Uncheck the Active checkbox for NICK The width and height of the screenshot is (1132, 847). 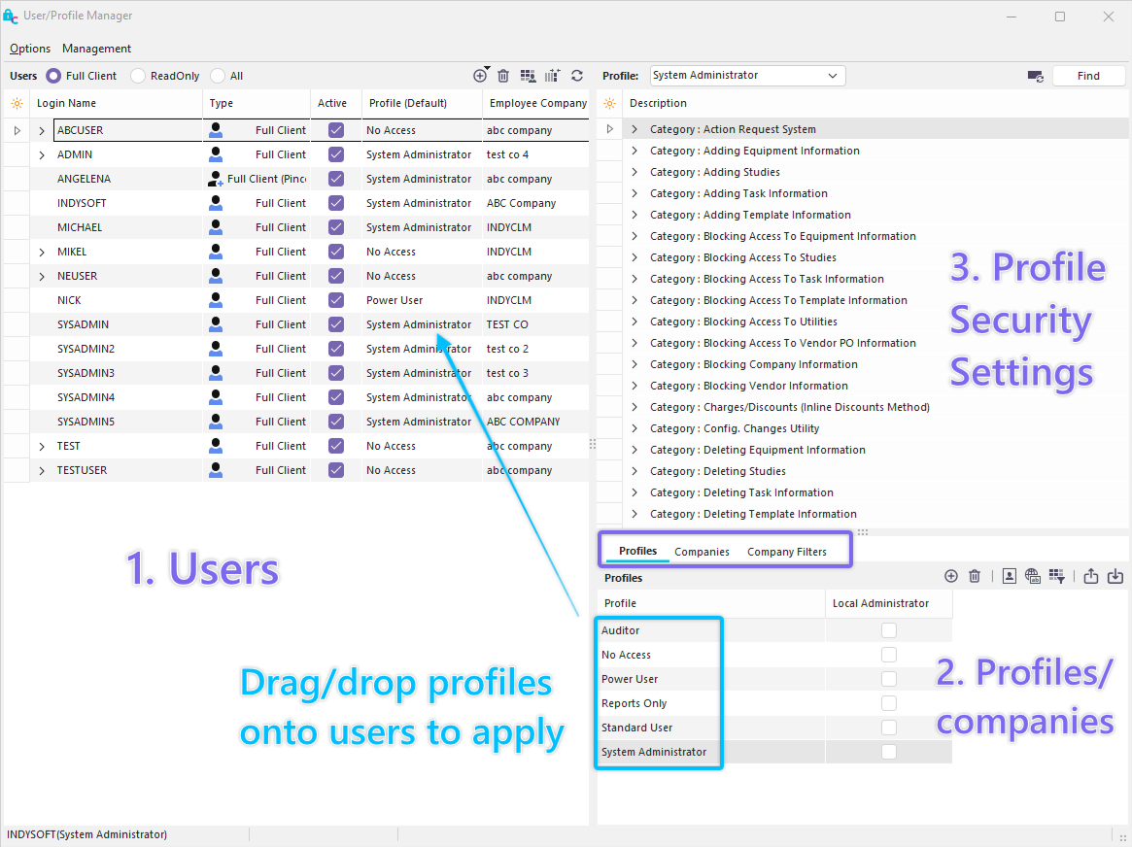pyautogui.click(x=336, y=300)
